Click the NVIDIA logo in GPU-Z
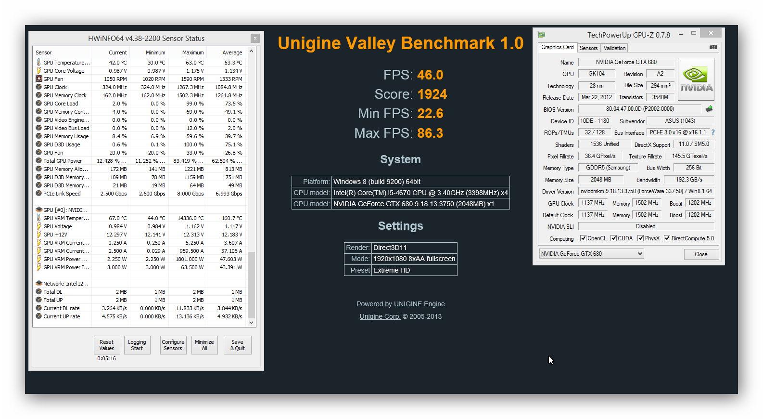 tap(696, 79)
